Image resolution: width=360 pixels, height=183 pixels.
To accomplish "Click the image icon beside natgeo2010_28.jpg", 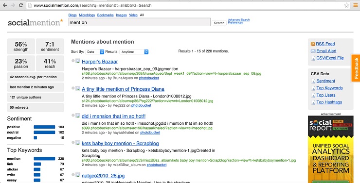I will [x=78, y=175].
